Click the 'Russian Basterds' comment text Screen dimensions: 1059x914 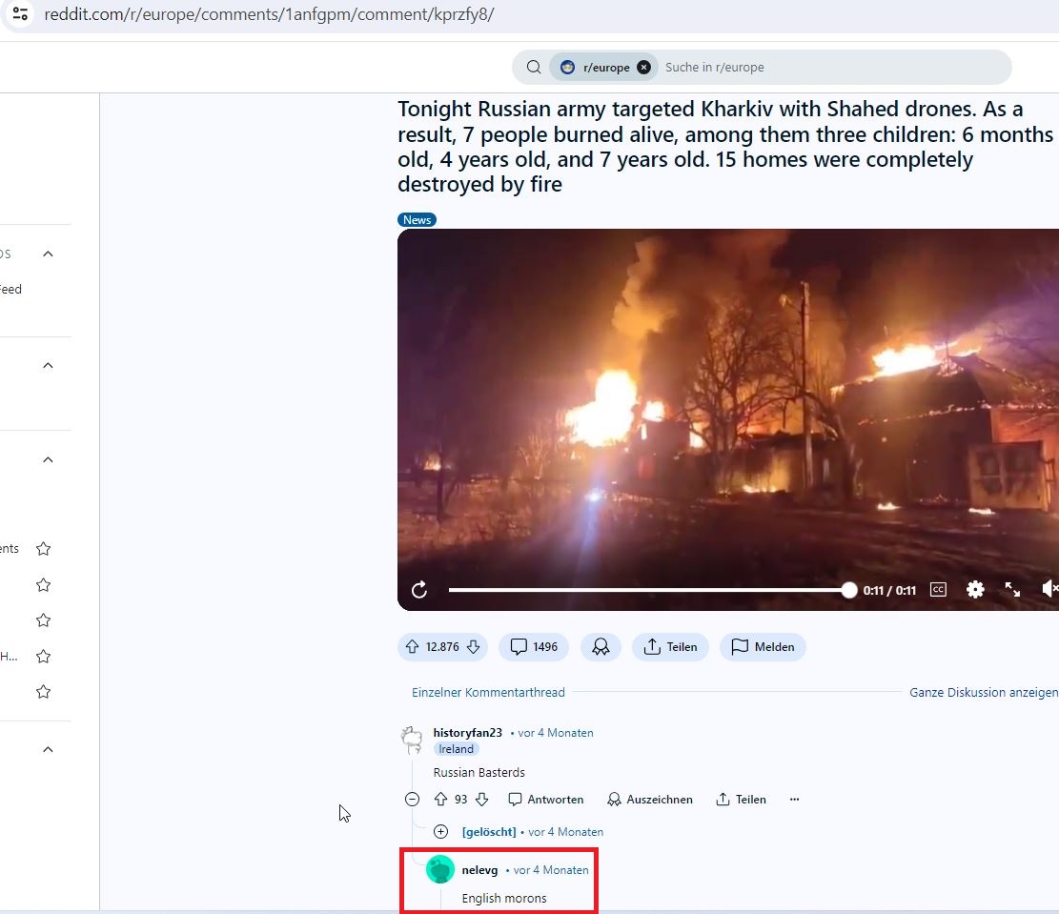click(479, 772)
